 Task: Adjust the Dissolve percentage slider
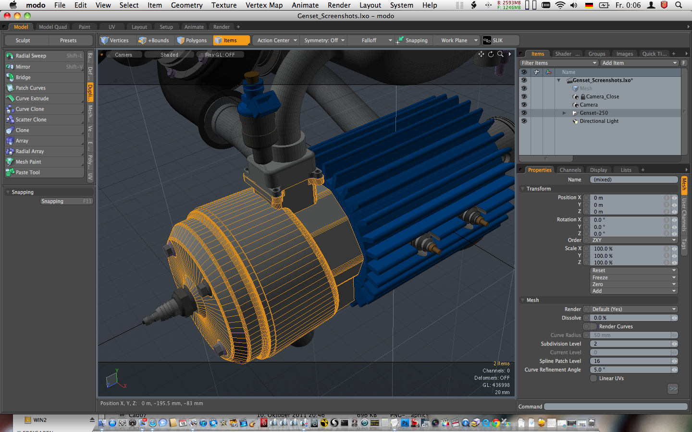[630, 318]
